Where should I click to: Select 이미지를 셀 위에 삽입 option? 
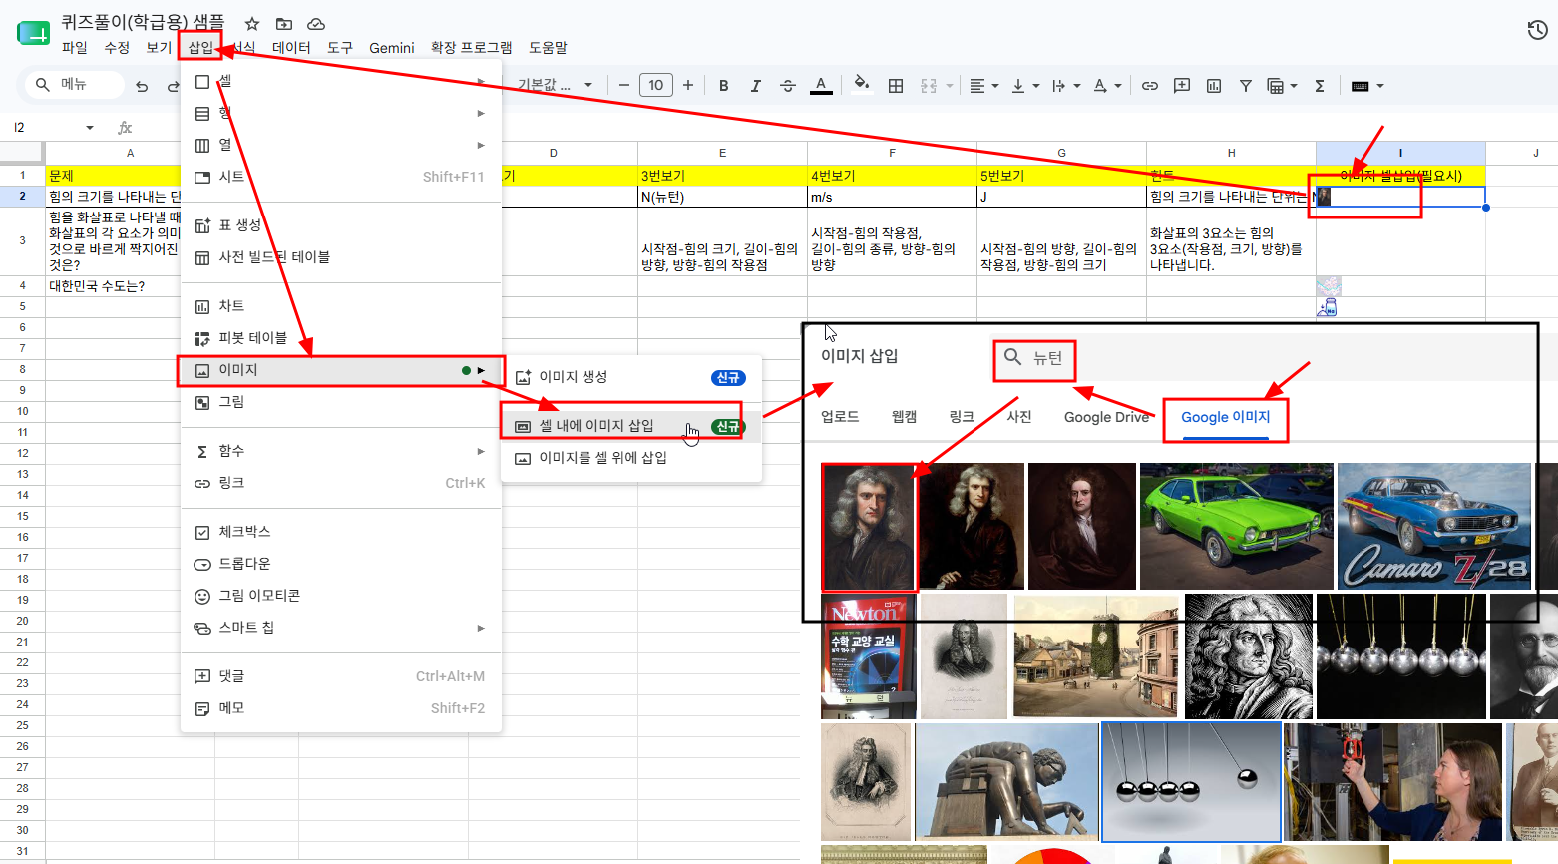pos(631,458)
